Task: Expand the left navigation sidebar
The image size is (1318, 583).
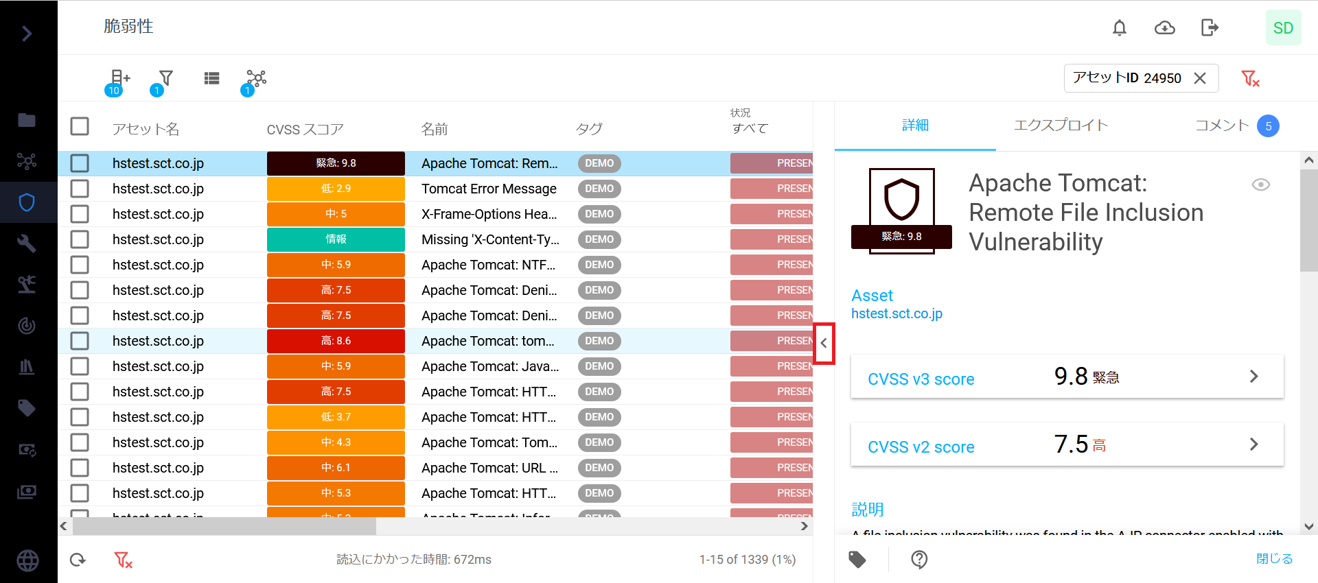Action: tap(27, 33)
